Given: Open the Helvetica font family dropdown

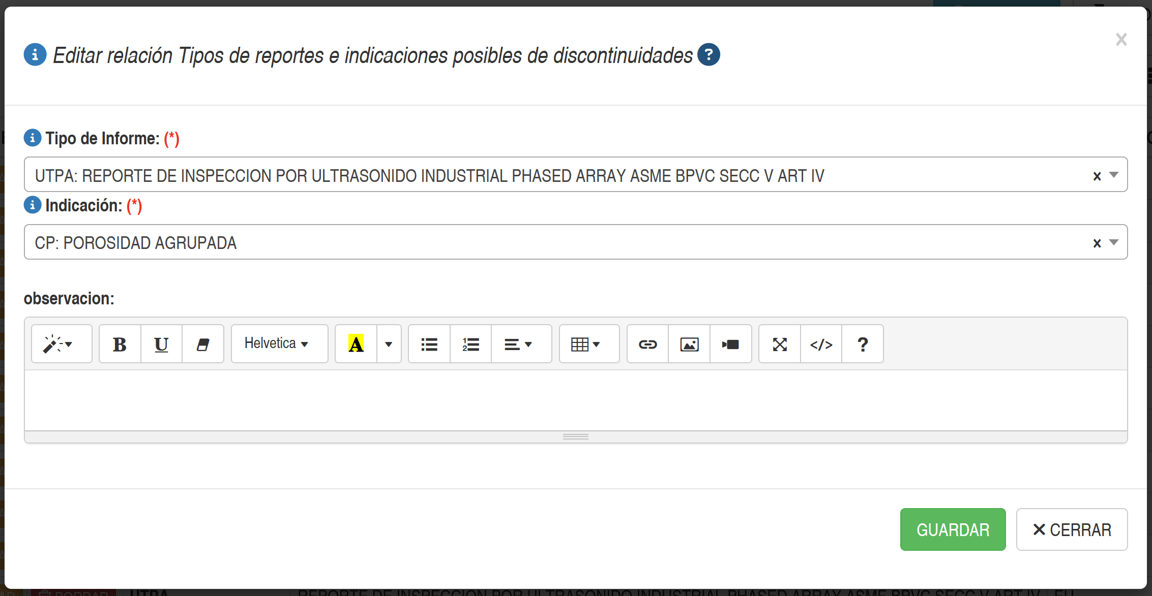Looking at the screenshot, I should [x=279, y=344].
